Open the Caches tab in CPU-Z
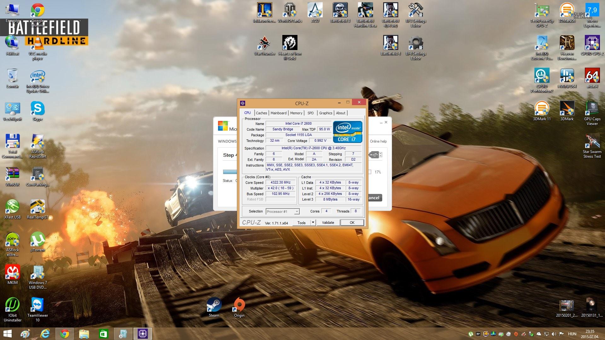605x340 pixels. click(x=261, y=113)
